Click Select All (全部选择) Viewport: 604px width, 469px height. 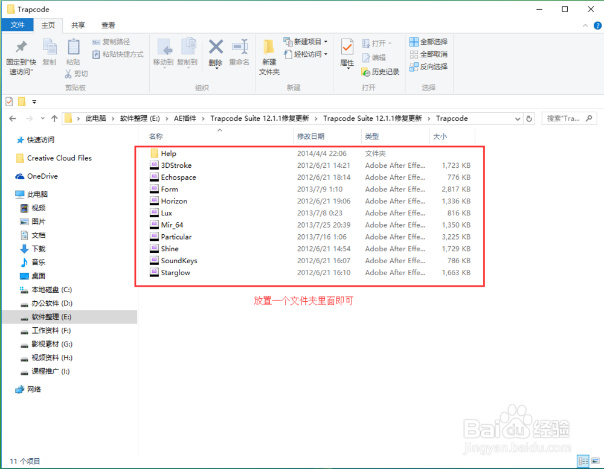[x=429, y=42]
